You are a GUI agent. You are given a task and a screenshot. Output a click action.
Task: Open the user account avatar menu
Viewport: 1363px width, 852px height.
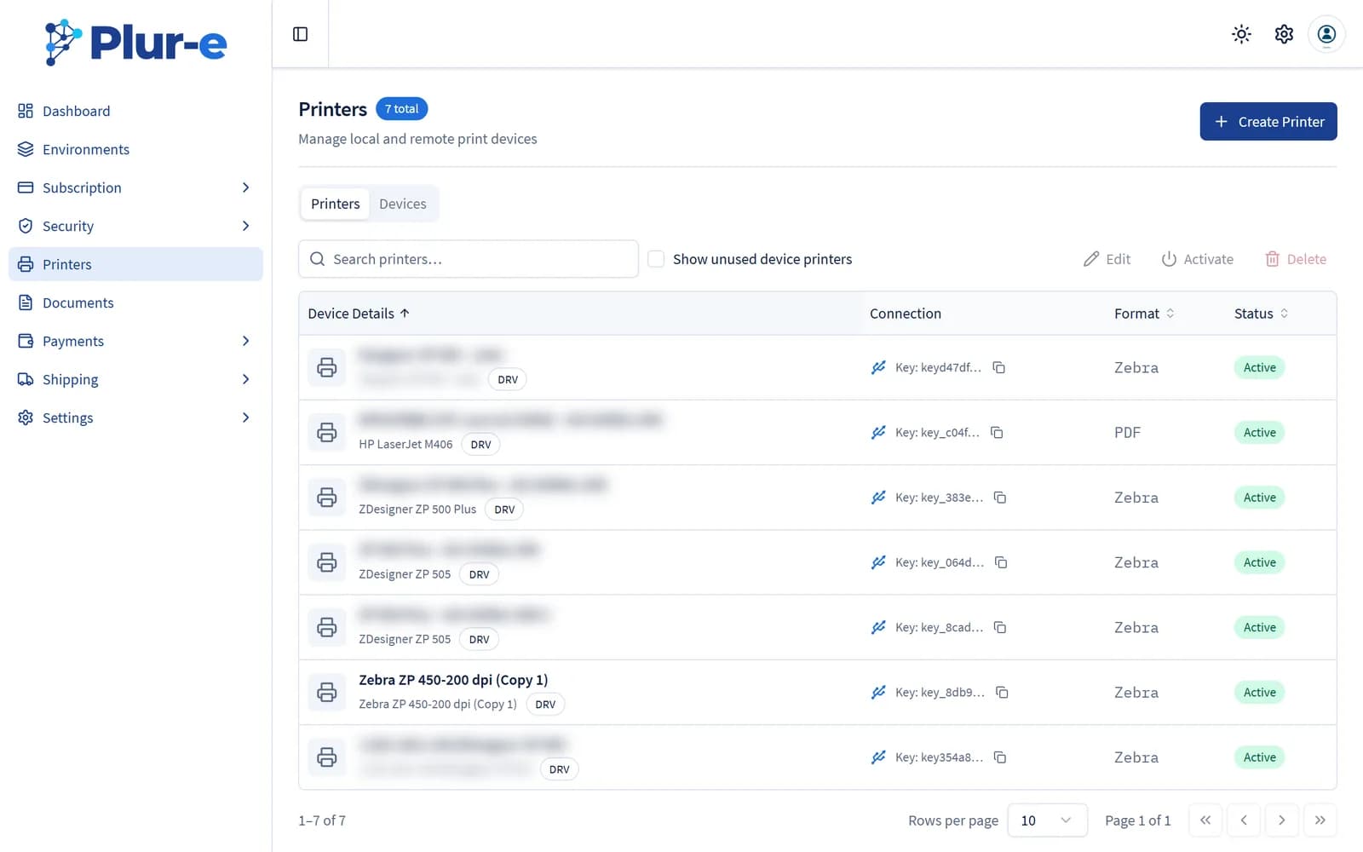coord(1326,34)
